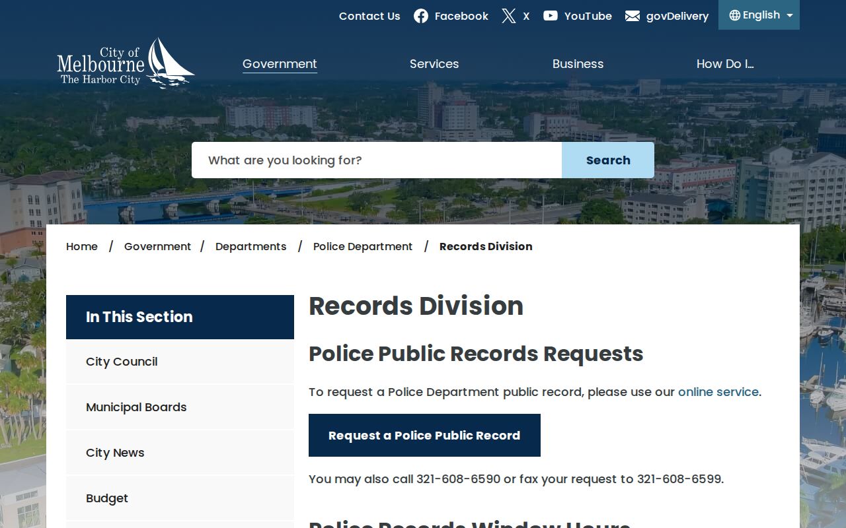Click the 'Records Division' page heading

(416, 306)
